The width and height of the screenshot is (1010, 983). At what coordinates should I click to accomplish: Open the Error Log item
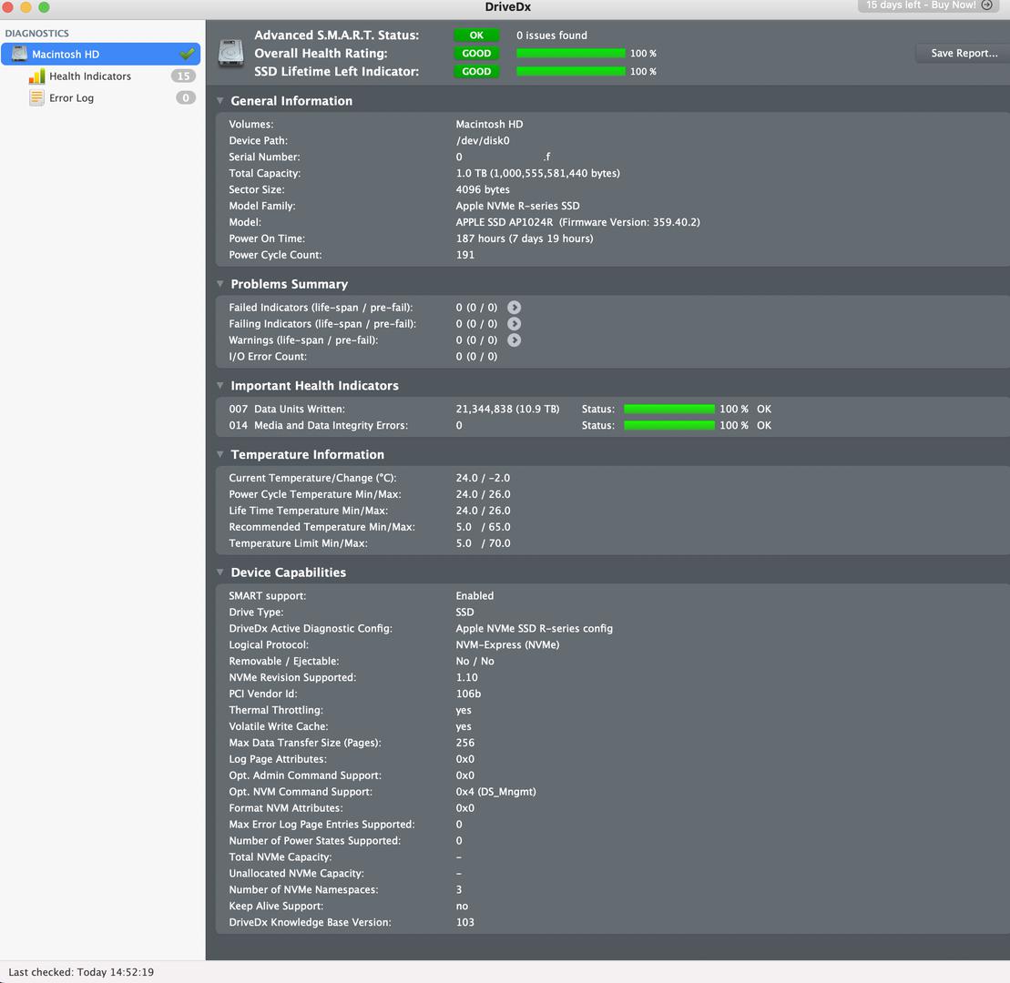72,98
